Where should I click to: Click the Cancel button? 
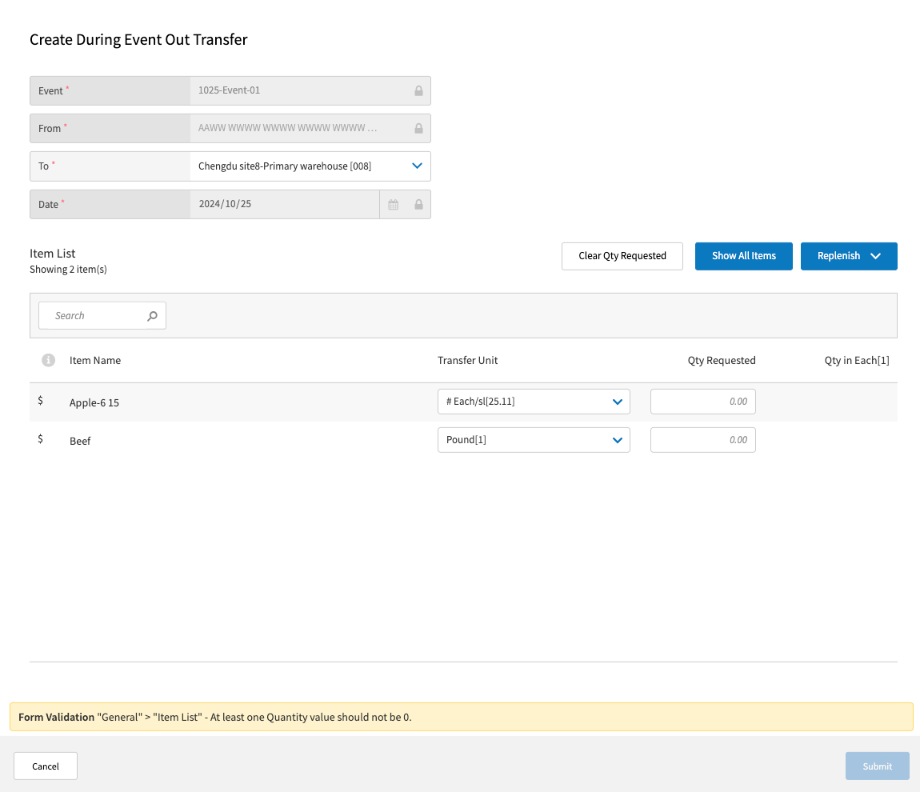tap(46, 766)
